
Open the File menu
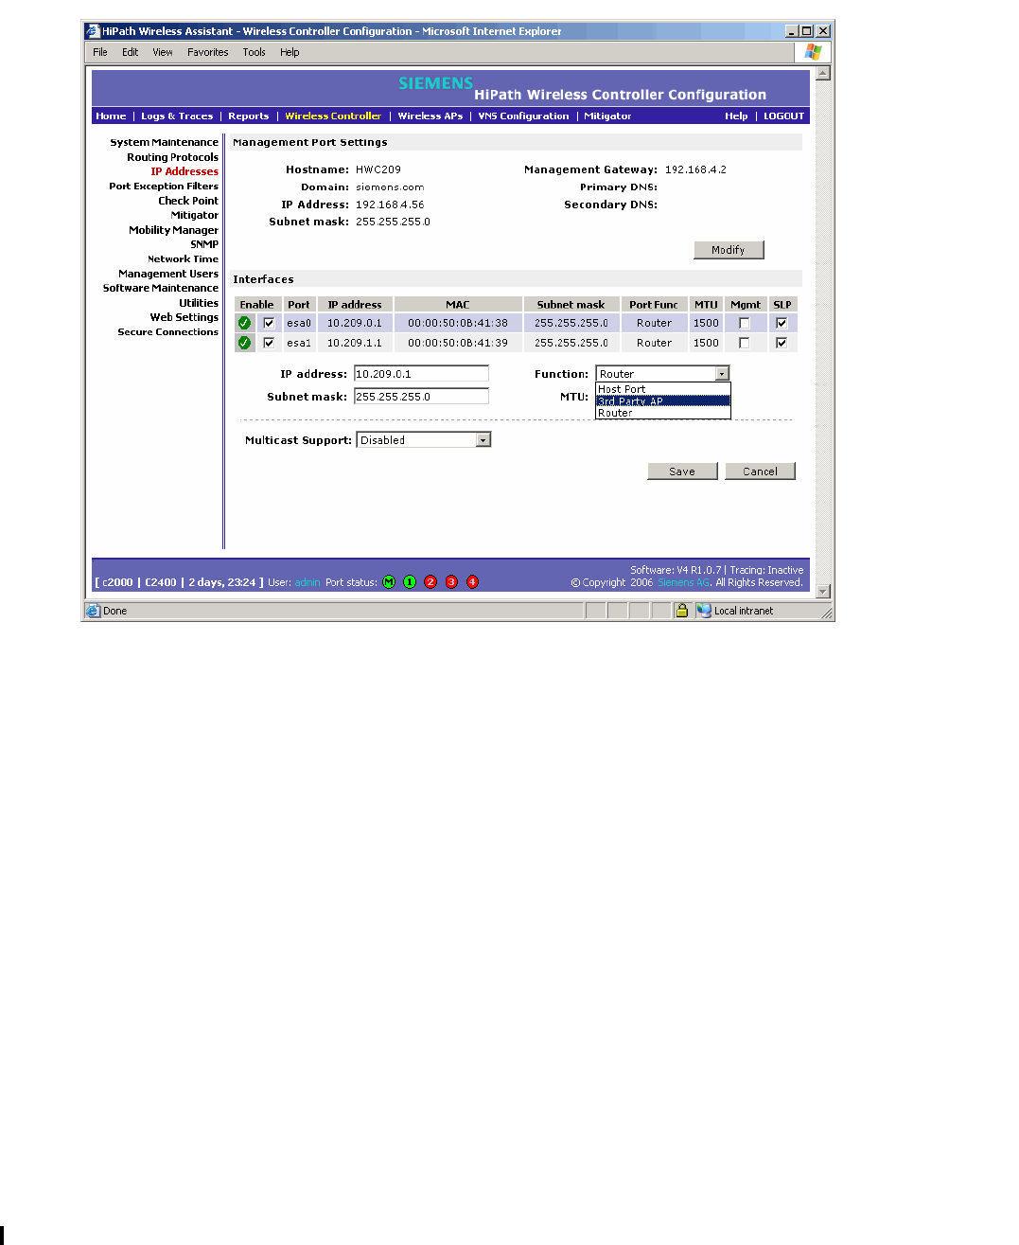click(100, 52)
